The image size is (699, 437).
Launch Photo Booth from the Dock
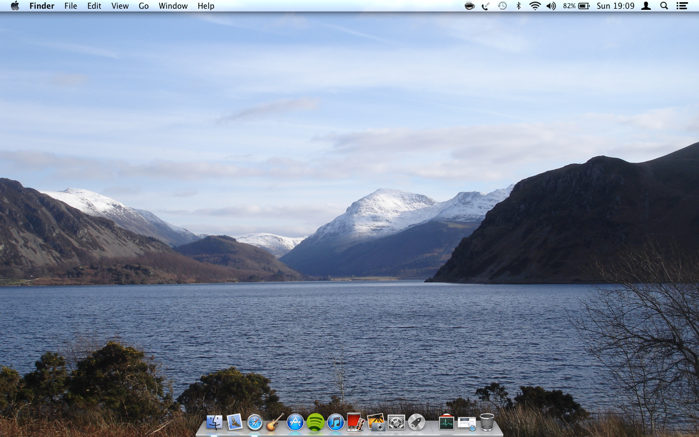[x=356, y=422]
